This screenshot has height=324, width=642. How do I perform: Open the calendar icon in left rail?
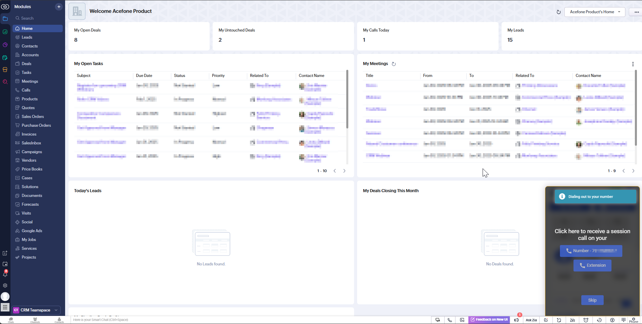(5, 264)
